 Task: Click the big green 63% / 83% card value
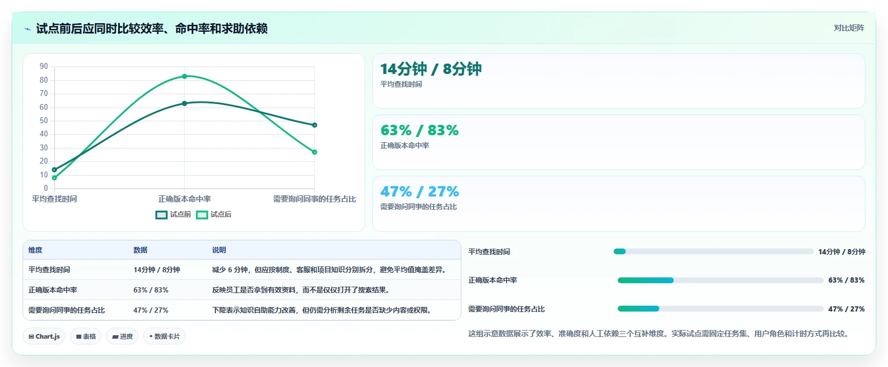[419, 131]
